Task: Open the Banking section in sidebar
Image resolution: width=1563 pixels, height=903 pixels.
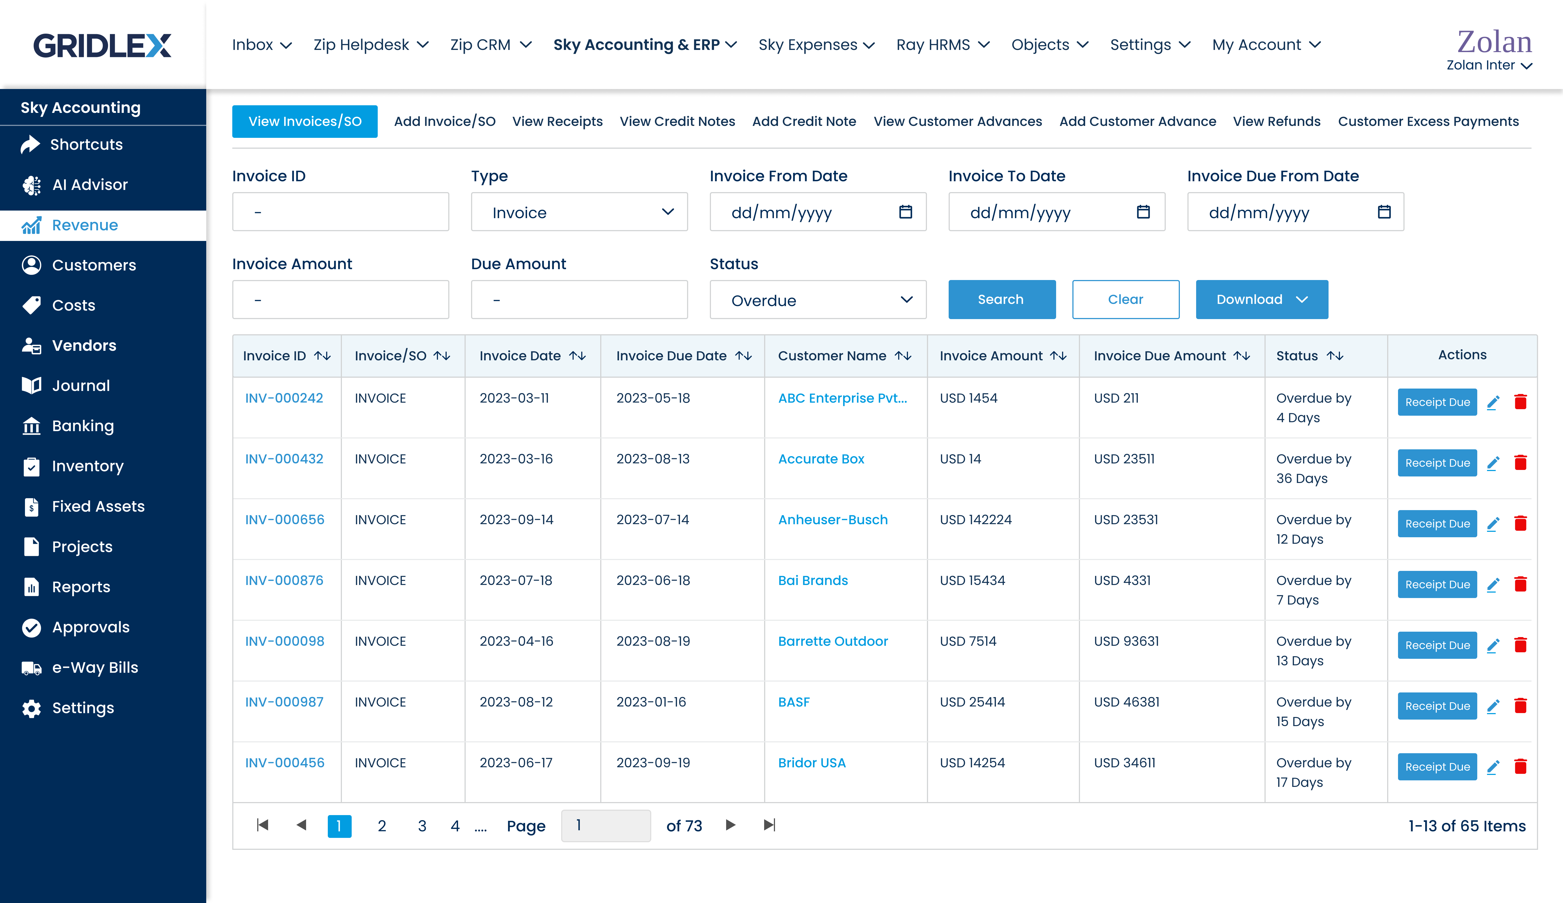Action: click(82, 426)
